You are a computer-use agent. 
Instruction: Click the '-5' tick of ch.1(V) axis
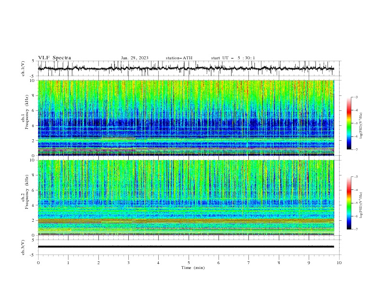(x=32, y=76)
